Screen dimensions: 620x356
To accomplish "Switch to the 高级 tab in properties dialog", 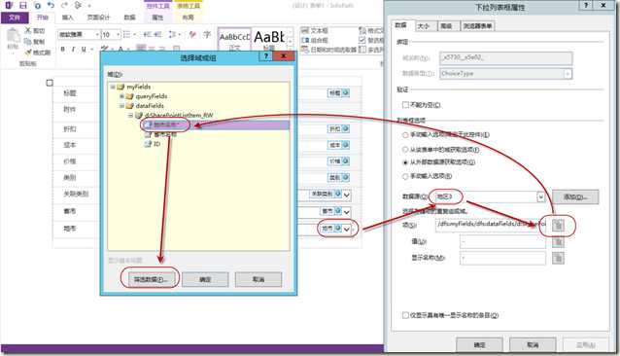I will point(446,26).
